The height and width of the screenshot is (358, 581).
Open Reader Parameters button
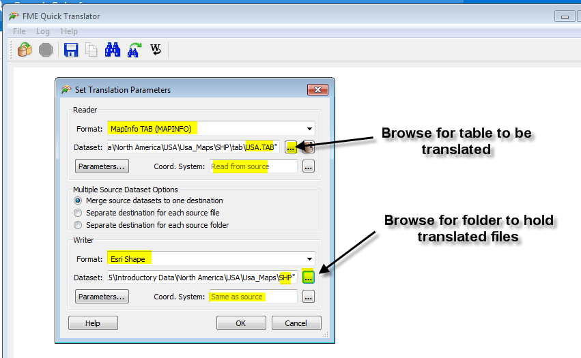point(102,166)
